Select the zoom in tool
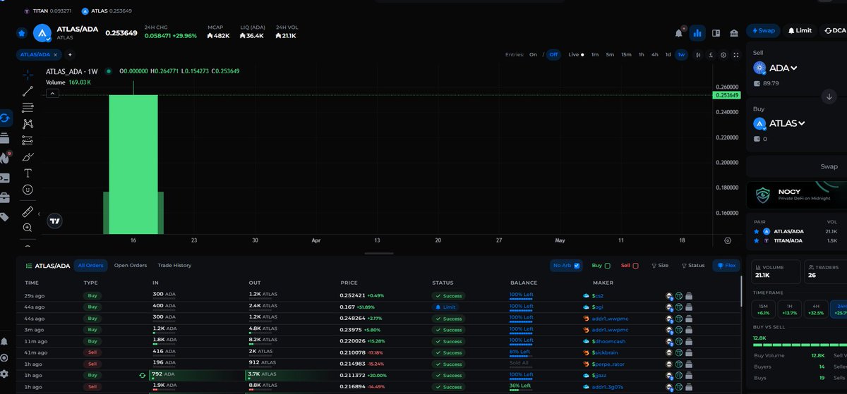Viewport: 847px width, 394px height. click(28, 228)
